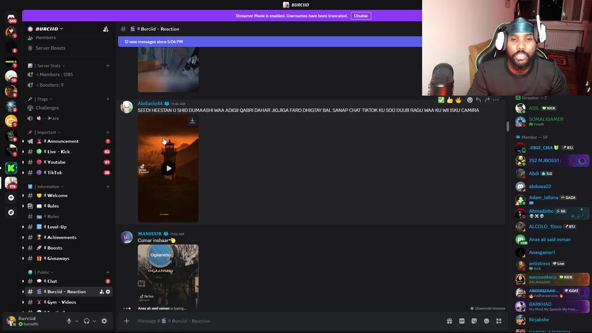592x333 pixels.
Task: Open the gift Nitro icon in message bar
Action: pos(449,321)
